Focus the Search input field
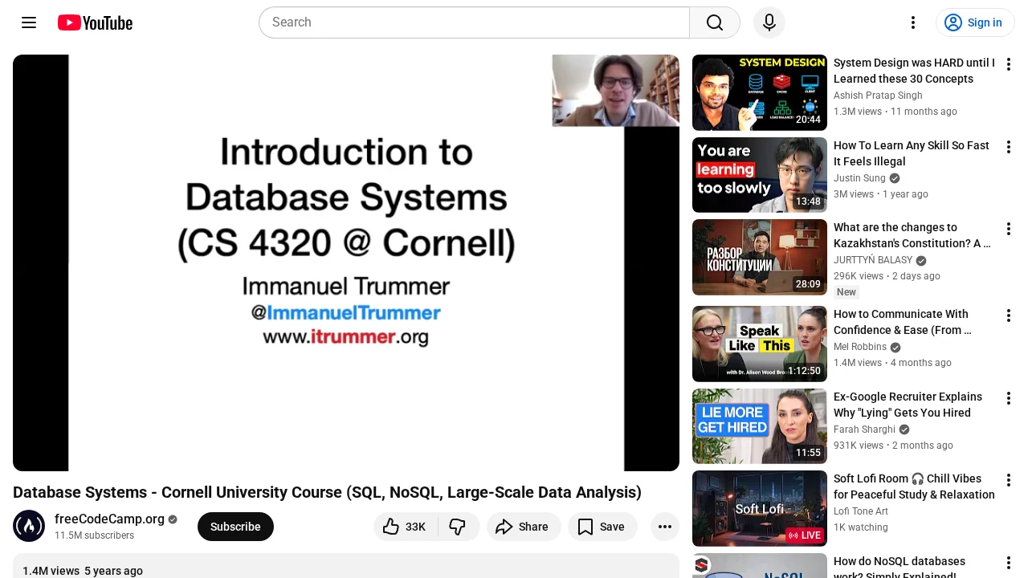 (475, 22)
